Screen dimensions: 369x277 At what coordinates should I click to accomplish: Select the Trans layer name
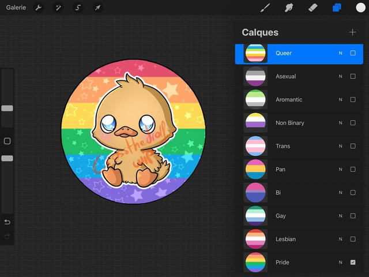coord(283,146)
